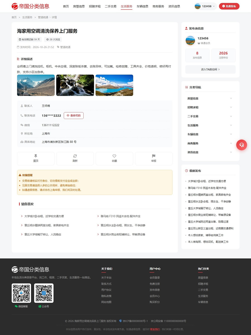Click the 8 发布信息 stat box

197,55
